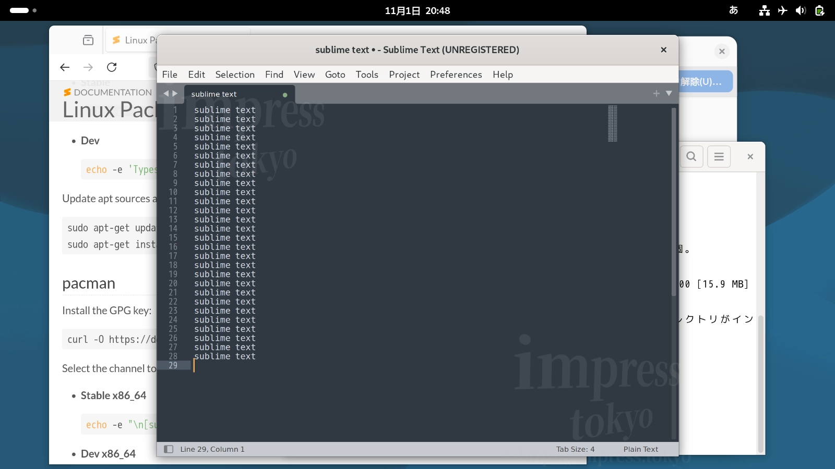Click the pacman heading in the browser
Viewport: 835px width, 469px height.
(89, 283)
